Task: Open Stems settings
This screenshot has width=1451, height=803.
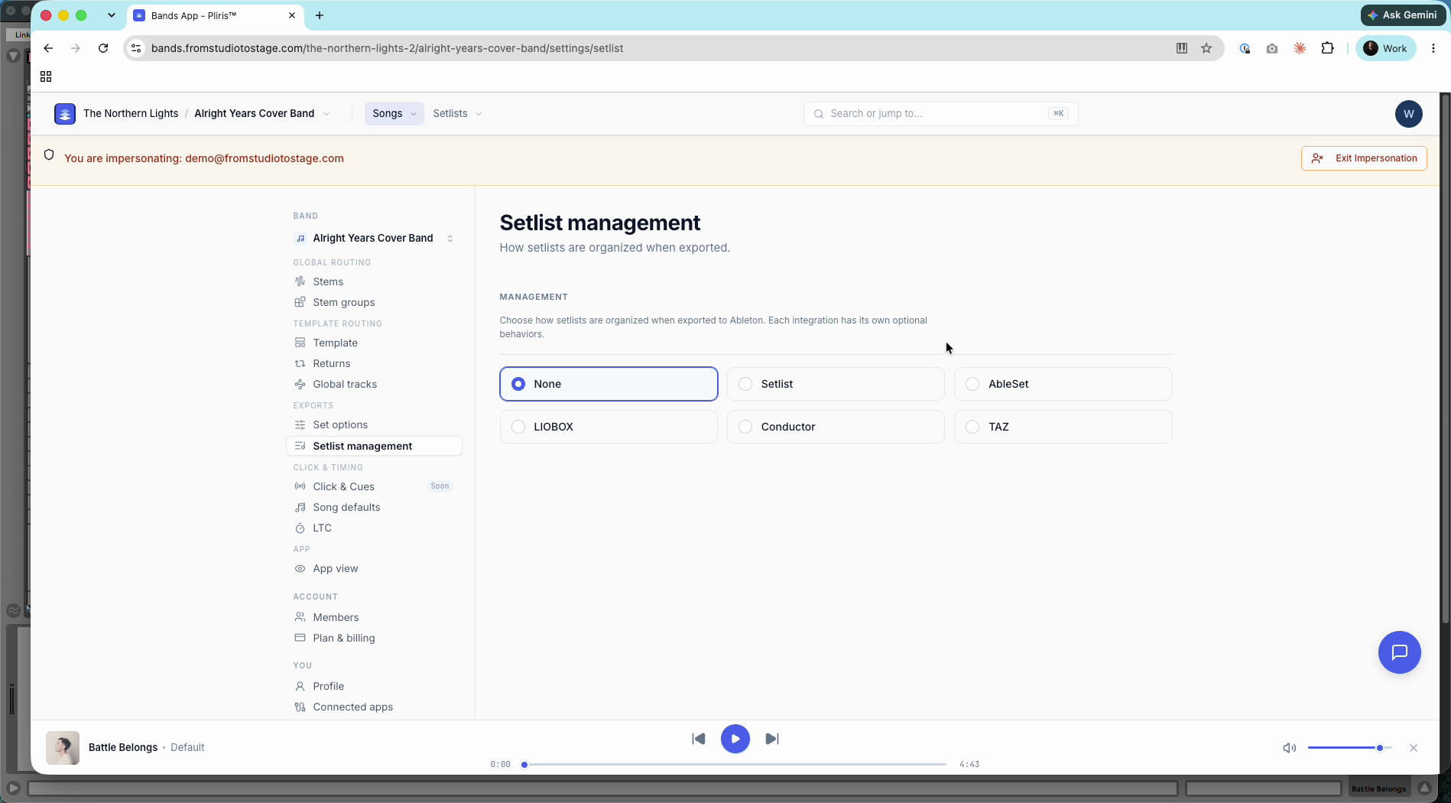Action: click(374, 281)
